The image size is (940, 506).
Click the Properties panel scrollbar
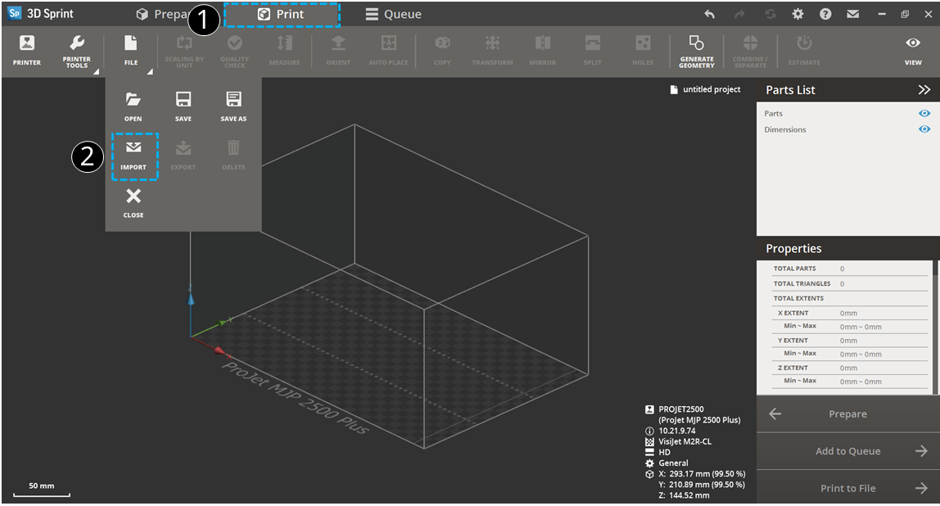pos(936,328)
